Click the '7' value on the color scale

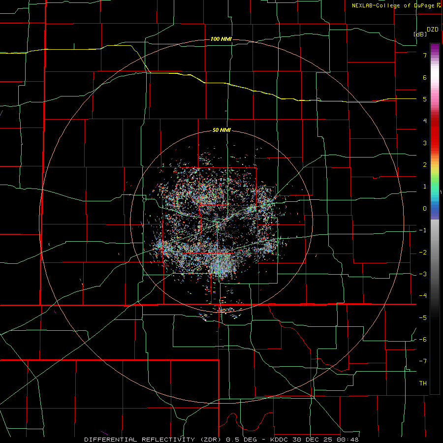pyautogui.click(x=425, y=55)
